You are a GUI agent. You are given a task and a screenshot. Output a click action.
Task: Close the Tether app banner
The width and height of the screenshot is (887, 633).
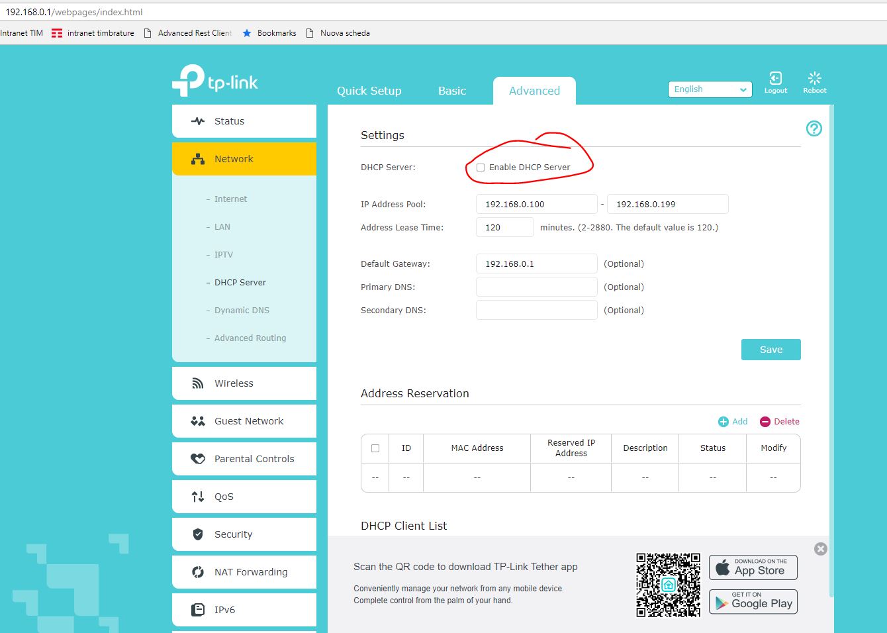pos(820,549)
